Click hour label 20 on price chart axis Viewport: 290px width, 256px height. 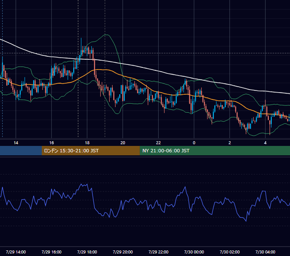[123, 143]
